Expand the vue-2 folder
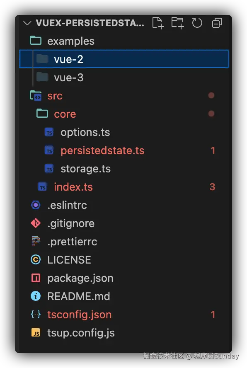 [x=124, y=59]
